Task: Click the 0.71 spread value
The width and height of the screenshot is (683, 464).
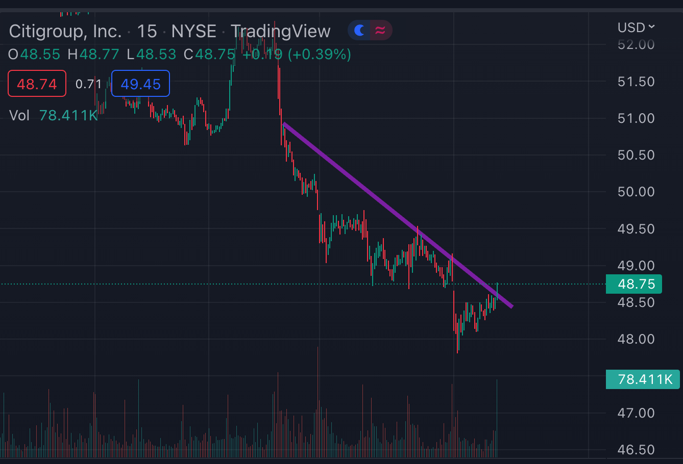Action: [x=88, y=84]
